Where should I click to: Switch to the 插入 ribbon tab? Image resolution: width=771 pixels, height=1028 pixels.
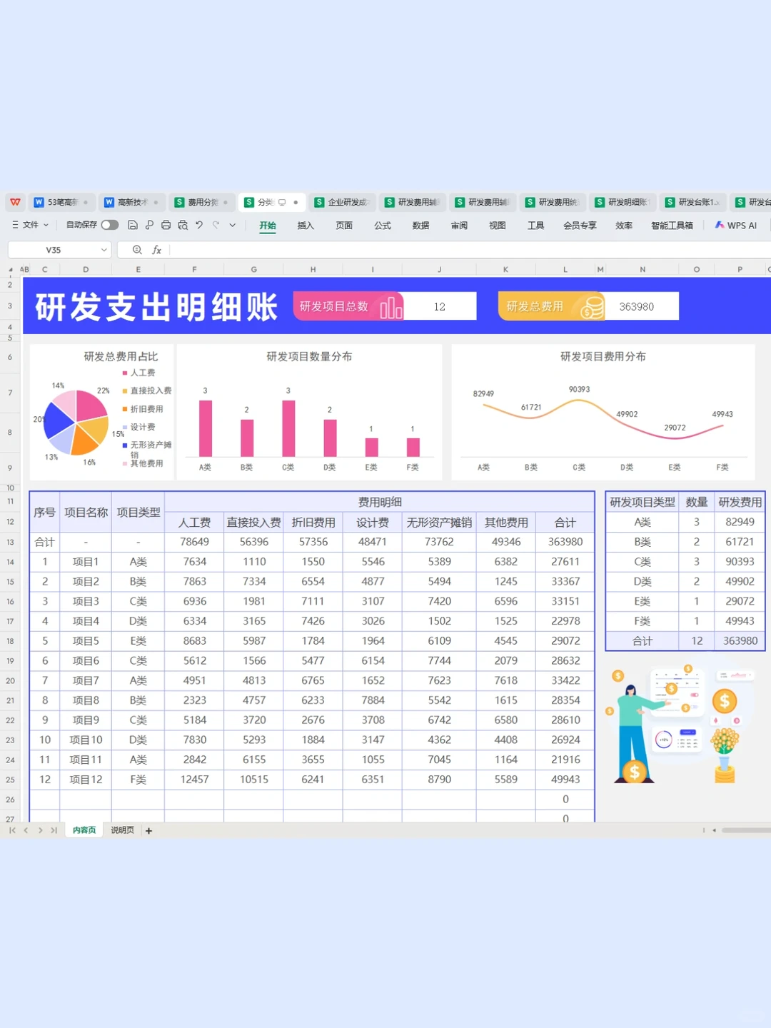(306, 225)
